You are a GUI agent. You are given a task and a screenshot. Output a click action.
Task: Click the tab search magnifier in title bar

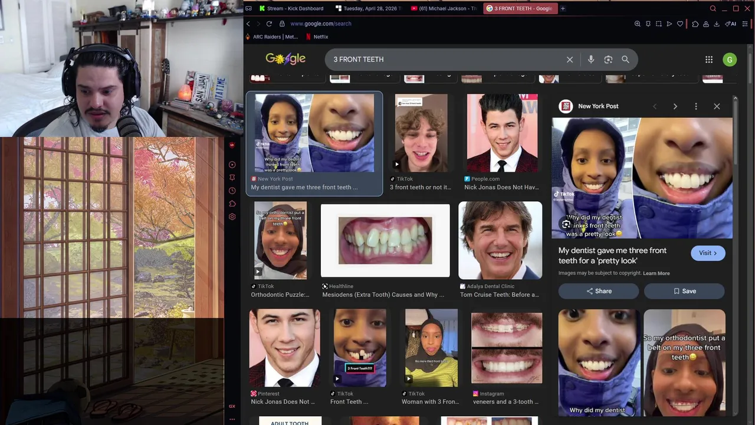coord(713,8)
